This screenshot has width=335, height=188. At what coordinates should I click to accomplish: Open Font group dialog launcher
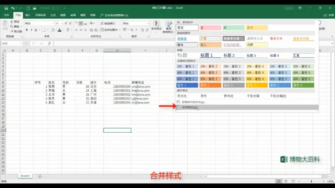tap(72, 36)
